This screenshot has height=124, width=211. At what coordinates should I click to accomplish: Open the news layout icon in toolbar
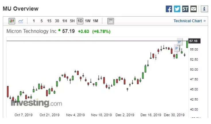tap(111, 21)
